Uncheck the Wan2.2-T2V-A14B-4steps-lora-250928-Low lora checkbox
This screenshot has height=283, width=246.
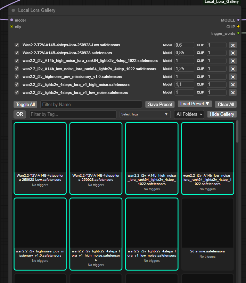tap(17, 45)
